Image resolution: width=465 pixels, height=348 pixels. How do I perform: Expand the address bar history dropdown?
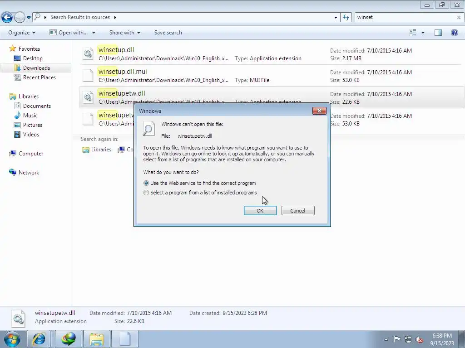tap(336, 18)
